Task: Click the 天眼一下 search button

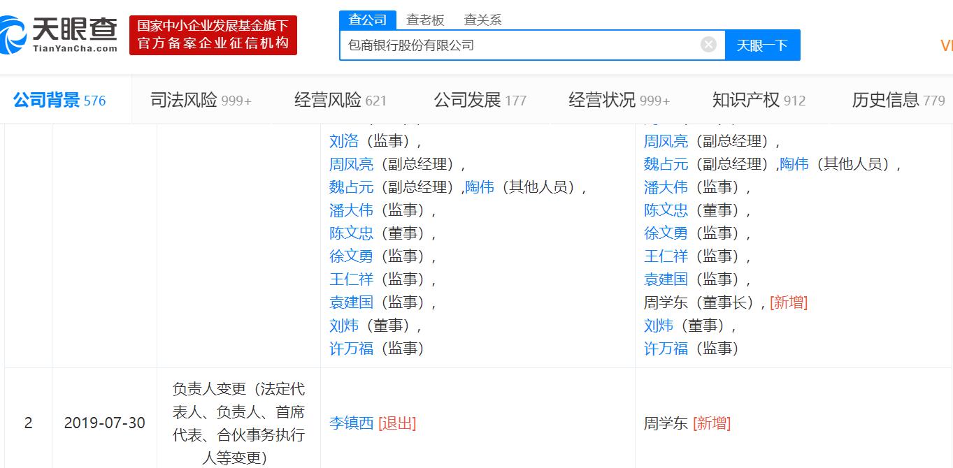Action: (x=762, y=45)
